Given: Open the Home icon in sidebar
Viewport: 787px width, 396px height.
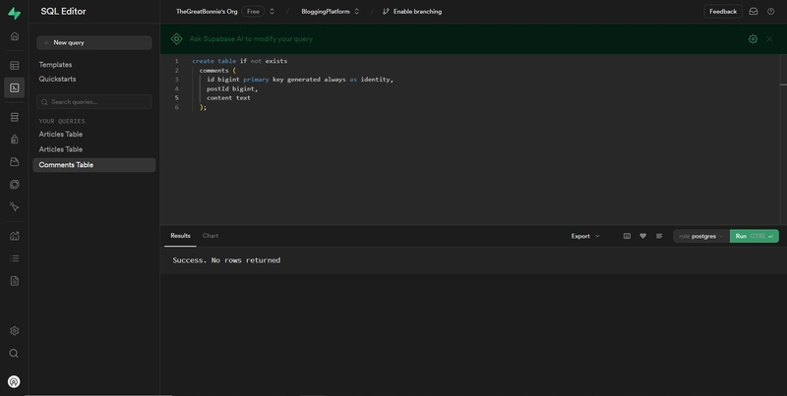Looking at the screenshot, I should (x=15, y=36).
